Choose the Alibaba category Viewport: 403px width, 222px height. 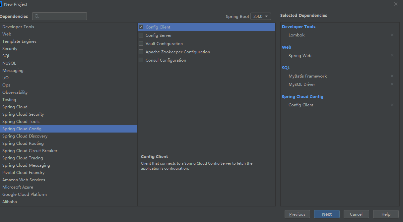[x=10, y=202]
